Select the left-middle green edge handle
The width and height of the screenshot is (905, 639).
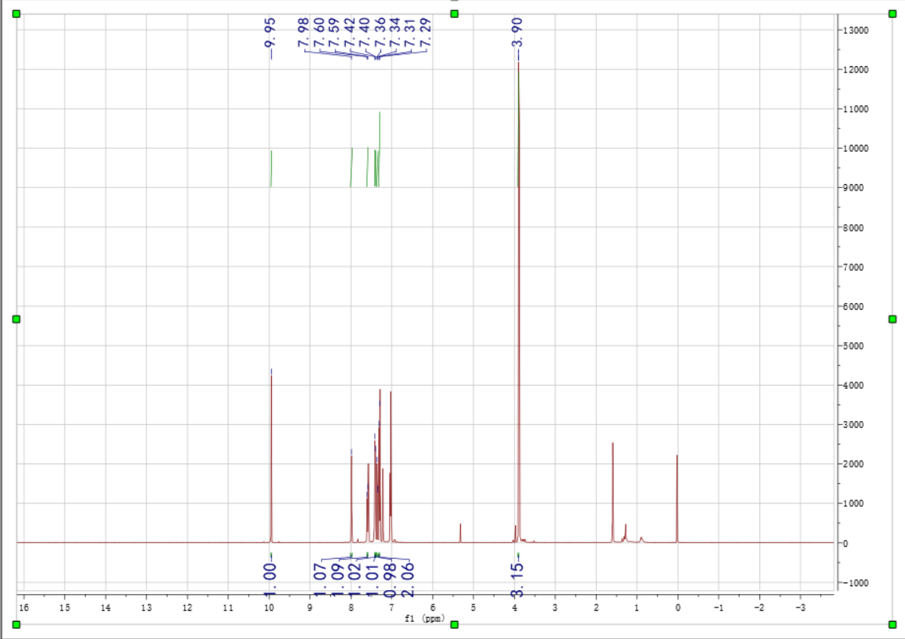coord(17,319)
